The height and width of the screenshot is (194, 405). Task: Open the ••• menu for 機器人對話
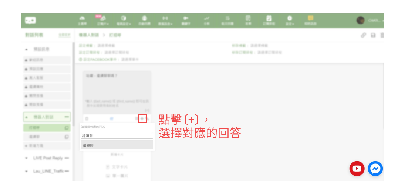click(67, 117)
